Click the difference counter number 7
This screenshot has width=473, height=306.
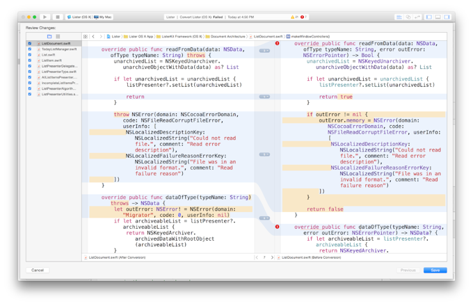[264, 257]
